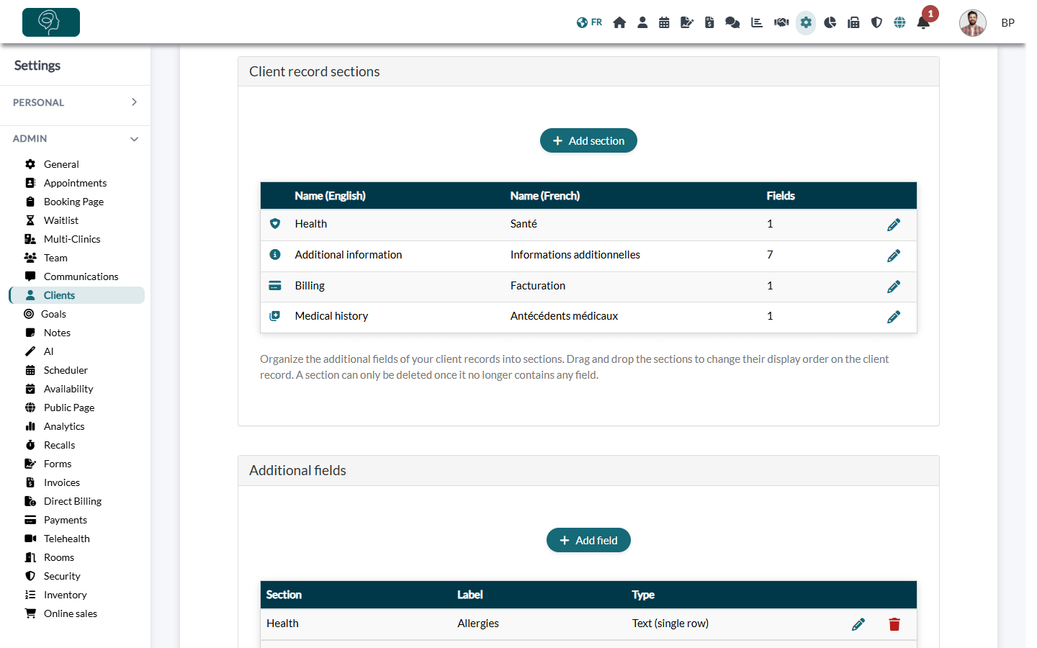Open the cash register icon in top bar

853,22
